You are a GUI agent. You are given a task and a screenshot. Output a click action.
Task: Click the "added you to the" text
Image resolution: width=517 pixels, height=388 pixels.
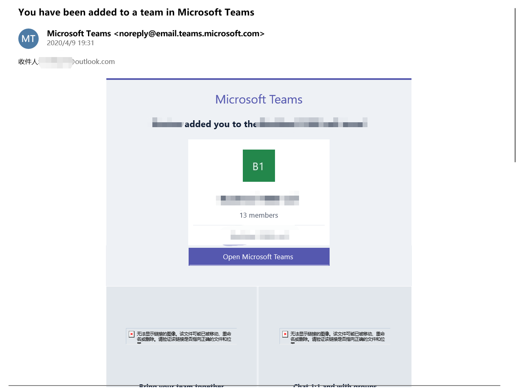[x=220, y=124]
